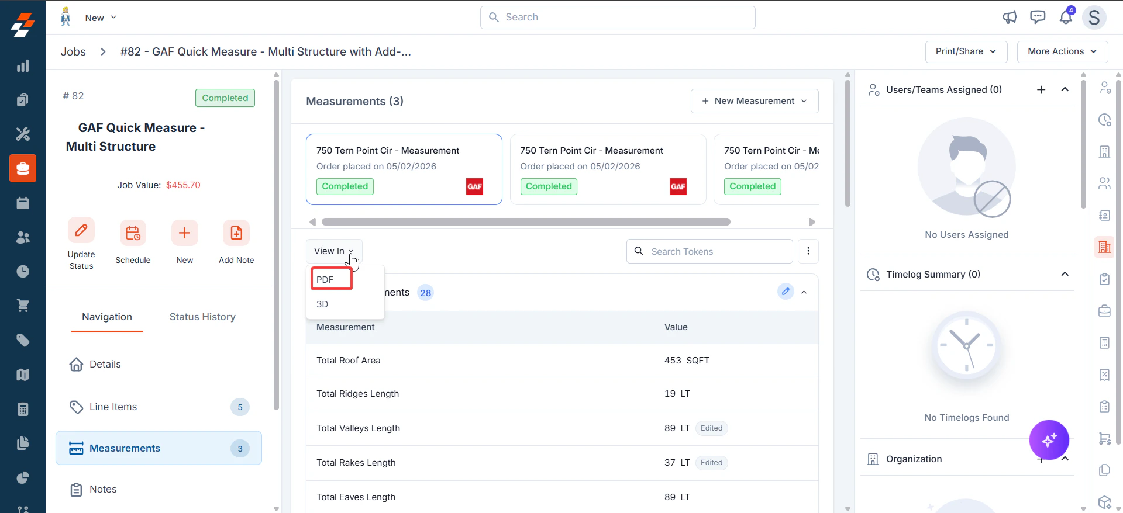The height and width of the screenshot is (513, 1123).
Task: Open Details in the navigation list
Action: coord(159,365)
